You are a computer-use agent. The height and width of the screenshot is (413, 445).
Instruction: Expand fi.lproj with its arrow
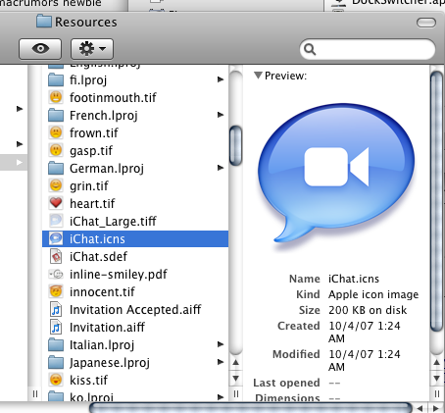[221, 79]
